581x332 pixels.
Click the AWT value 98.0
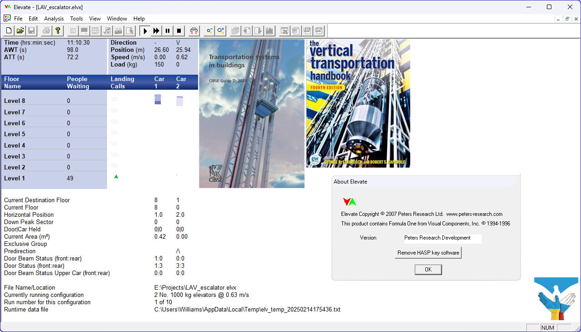point(72,50)
